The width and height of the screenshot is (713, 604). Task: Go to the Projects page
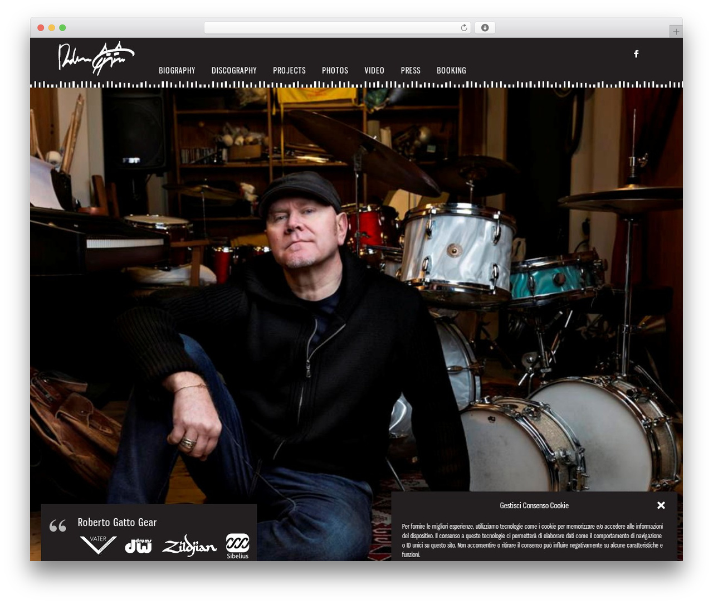point(289,70)
